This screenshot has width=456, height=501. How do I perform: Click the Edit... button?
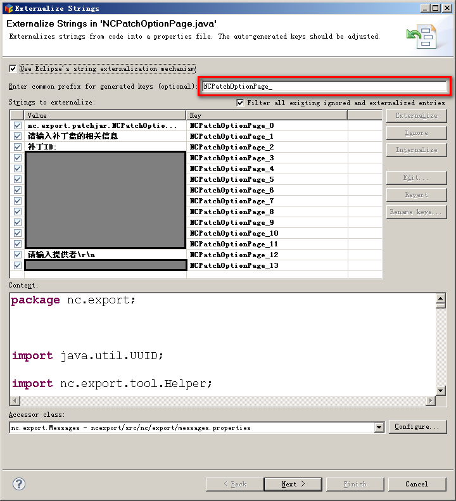(x=416, y=177)
